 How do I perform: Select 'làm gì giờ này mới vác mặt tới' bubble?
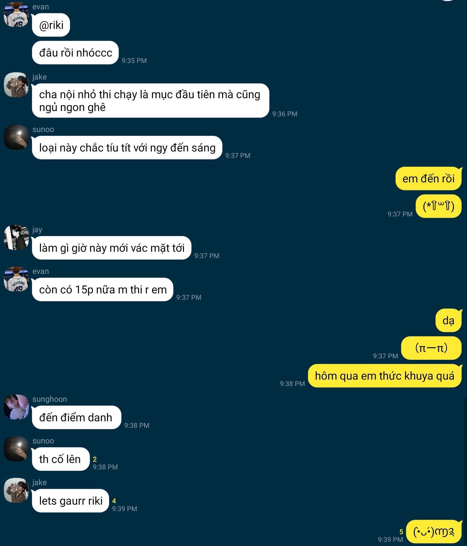111,248
